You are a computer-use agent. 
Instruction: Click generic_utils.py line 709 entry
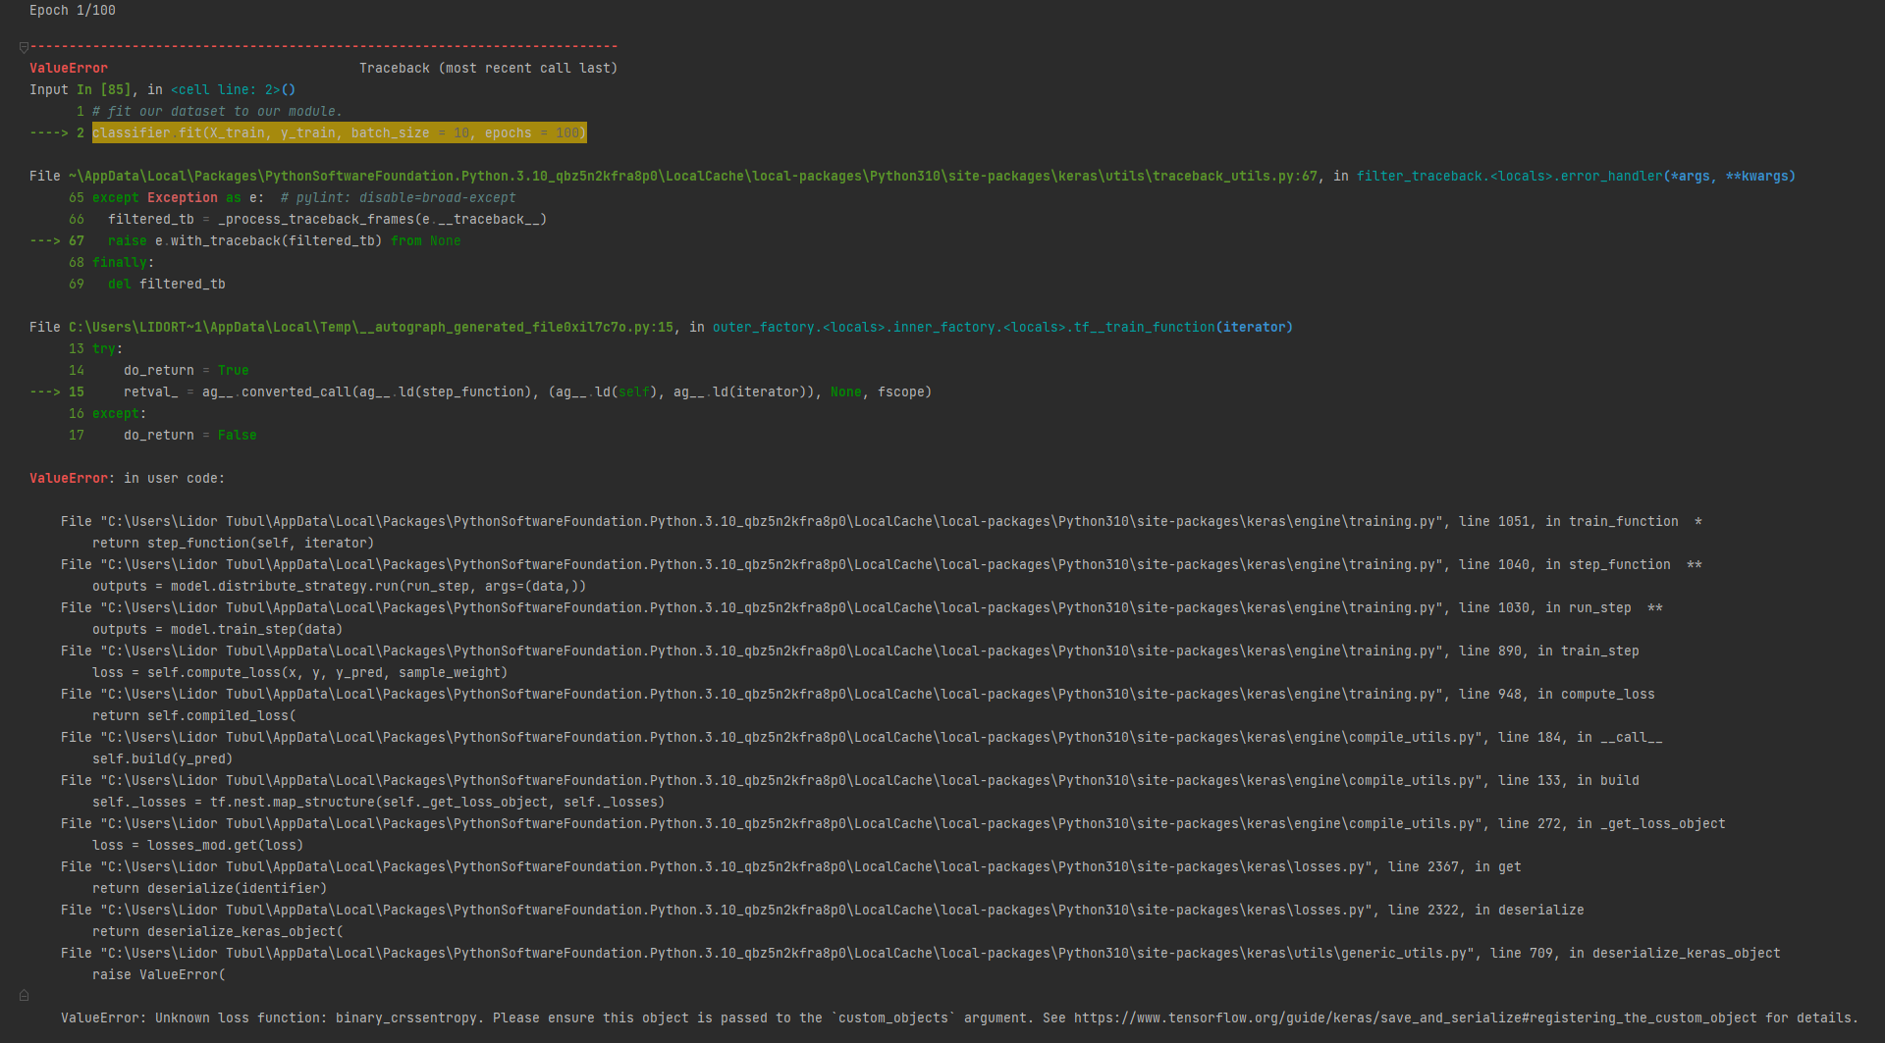click(921, 953)
